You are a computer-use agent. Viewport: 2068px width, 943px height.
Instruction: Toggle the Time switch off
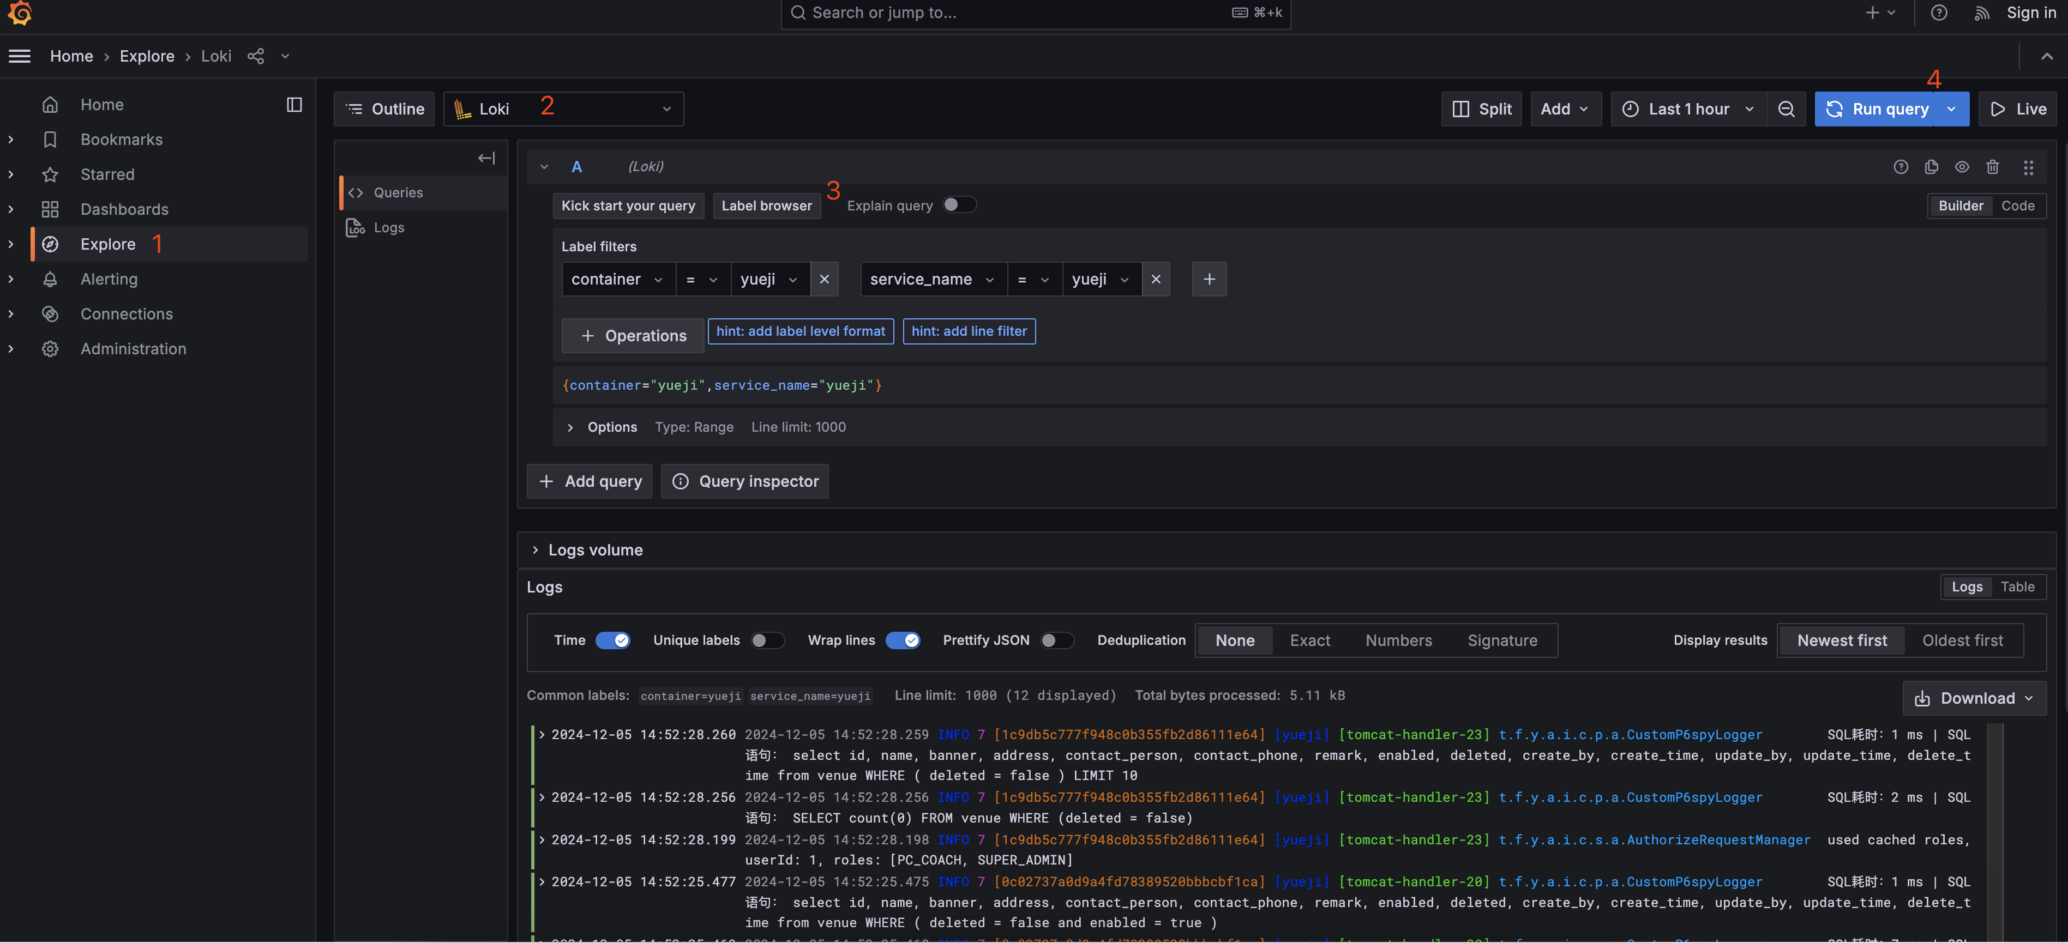coord(612,640)
